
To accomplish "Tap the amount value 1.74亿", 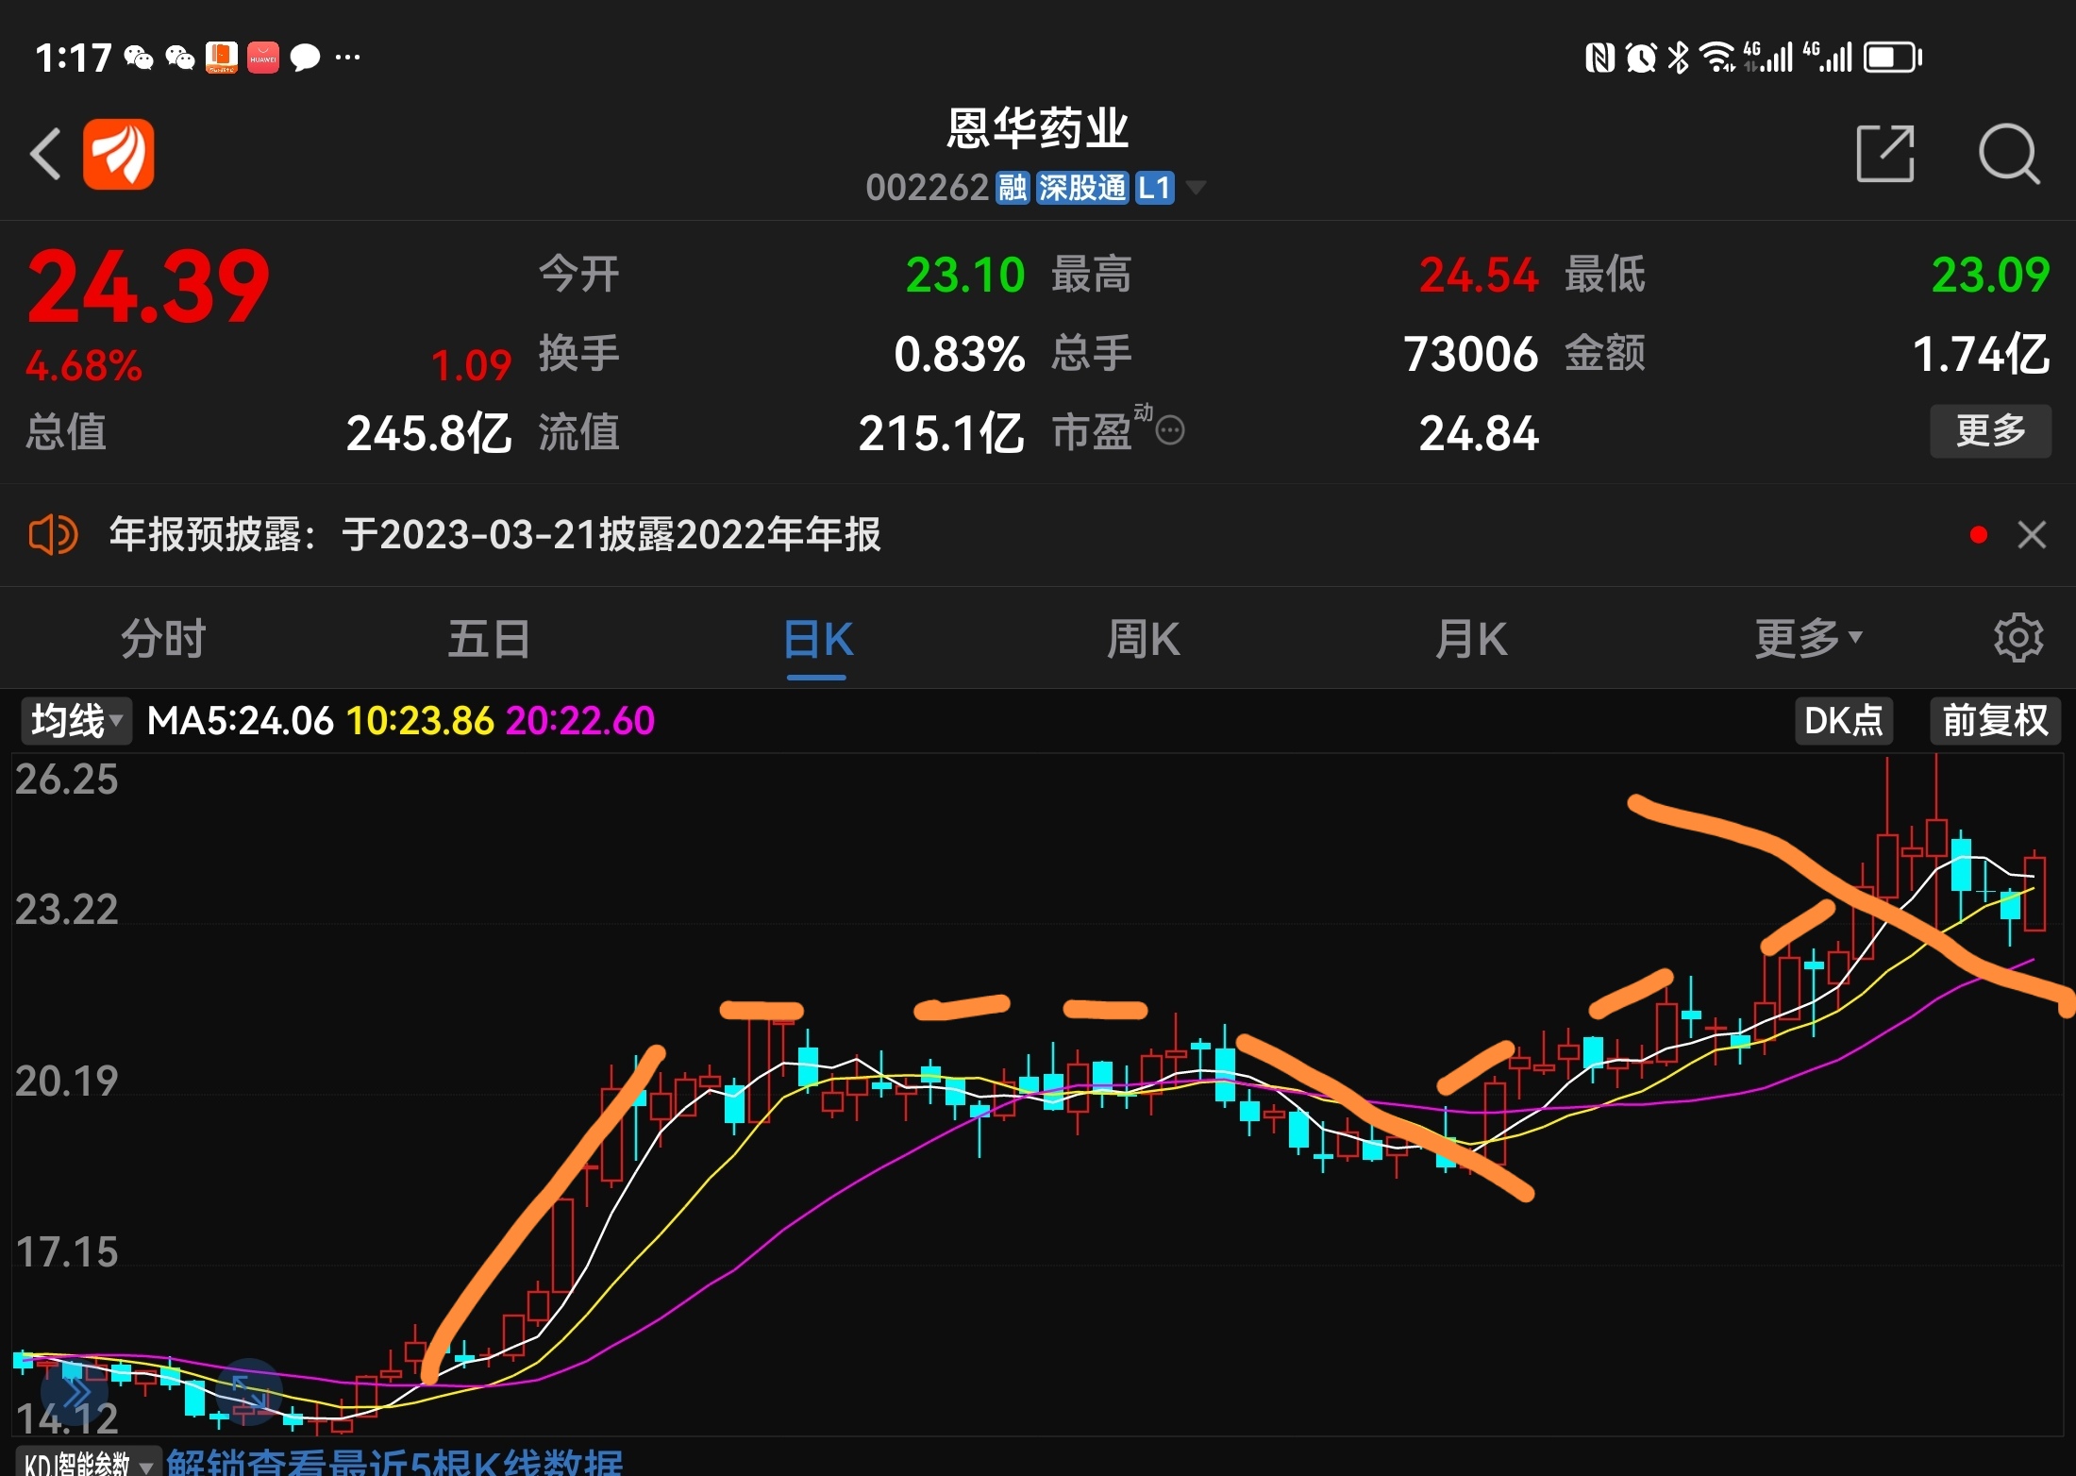I will (1982, 355).
